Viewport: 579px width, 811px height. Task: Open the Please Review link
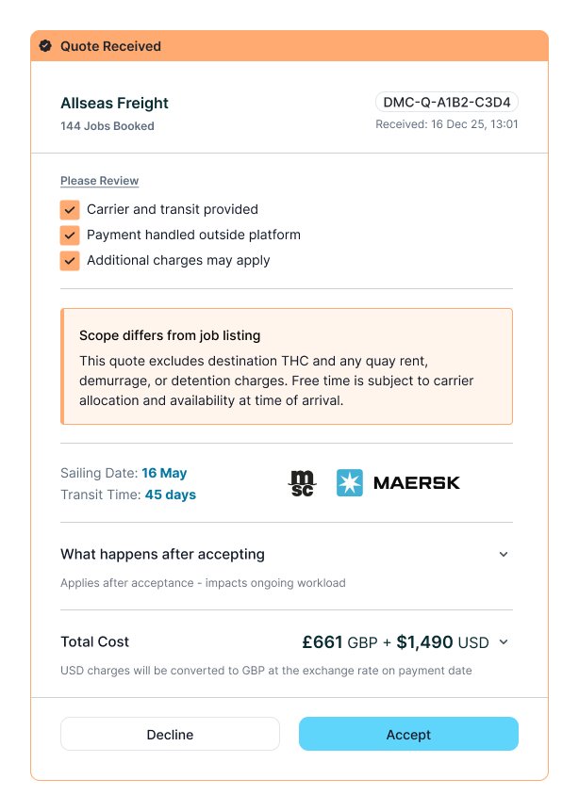pos(99,181)
